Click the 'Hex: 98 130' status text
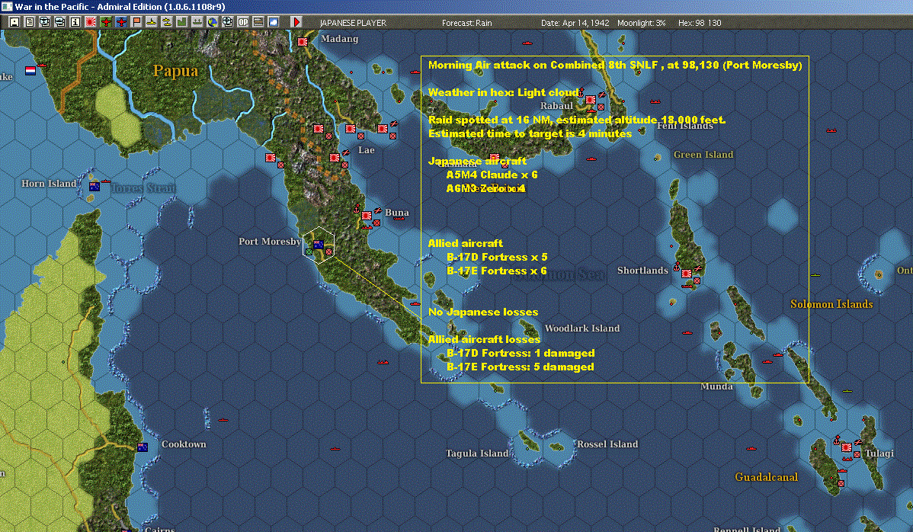Image resolution: width=913 pixels, height=532 pixels. click(700, 23)
